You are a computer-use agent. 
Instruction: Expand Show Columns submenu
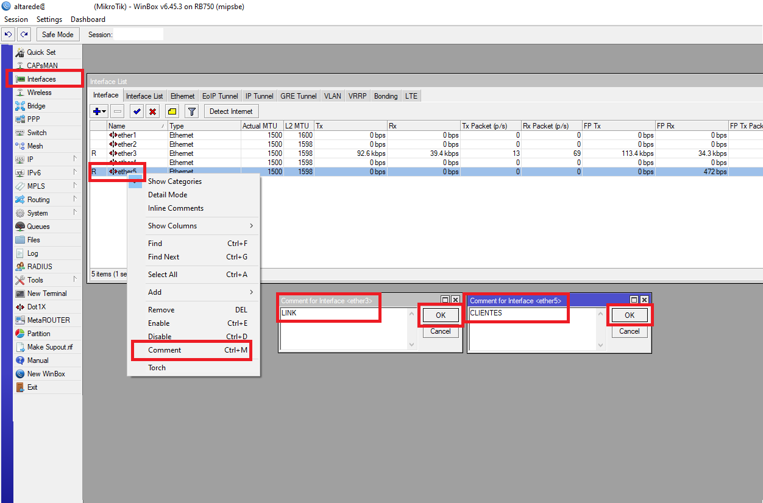(193, 226)
